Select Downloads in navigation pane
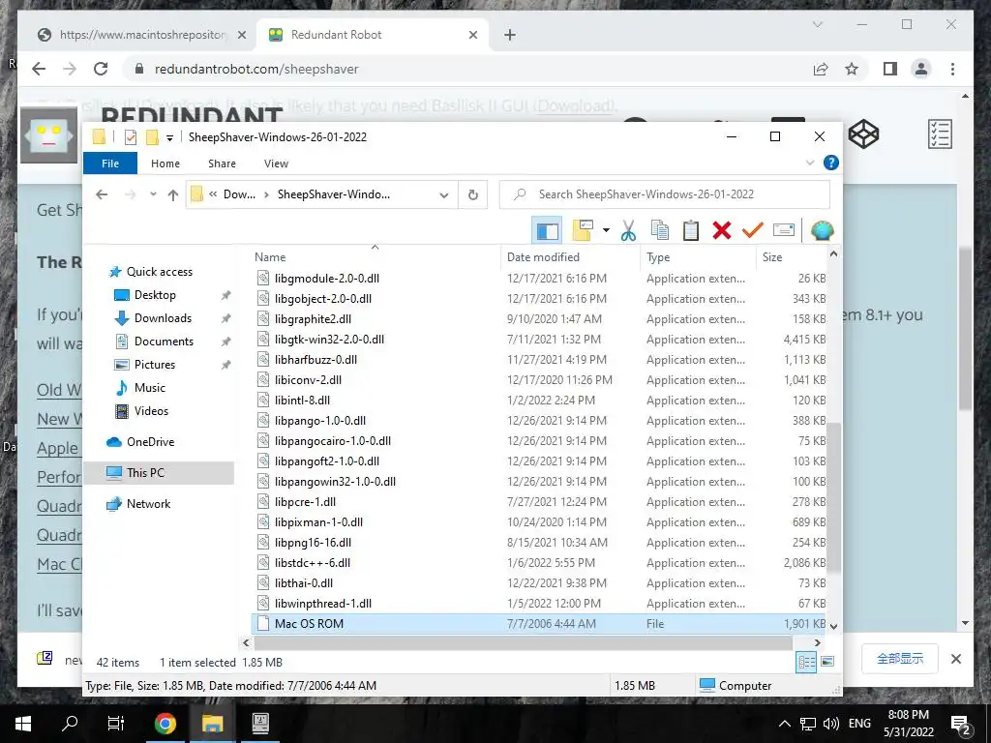Screen dimensions: 991x743 point(163,317)
